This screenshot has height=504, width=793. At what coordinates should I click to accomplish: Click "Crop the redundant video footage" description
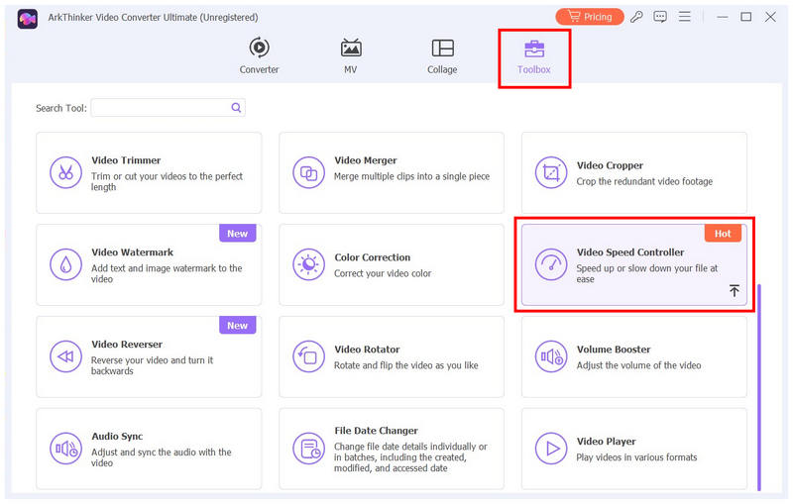coord(644,181)
